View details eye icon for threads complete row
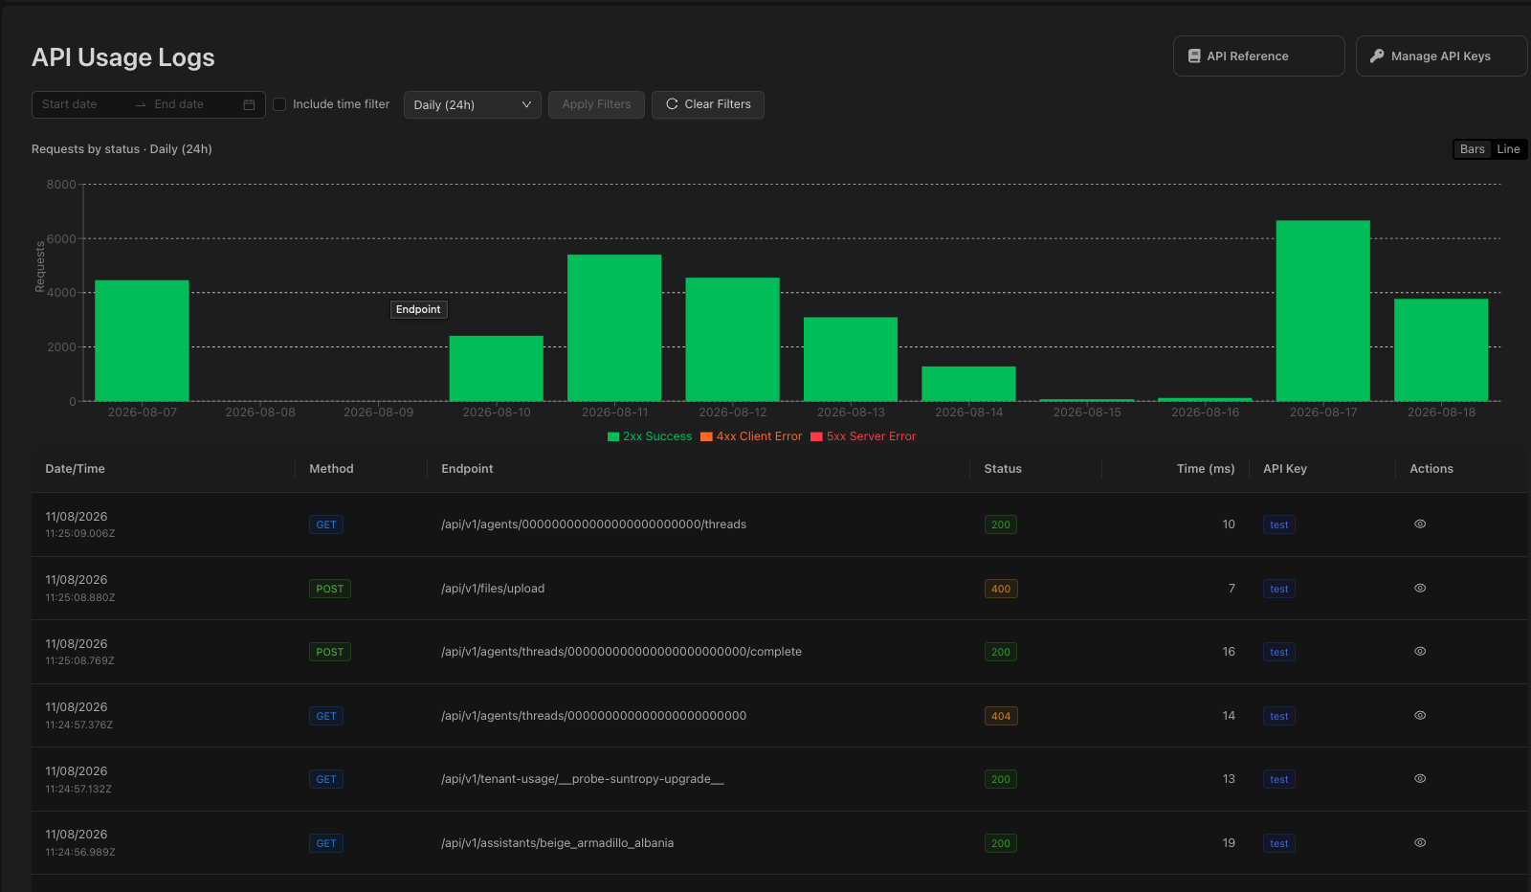The height and width of the screenshot is (892, 1531). [1420, 652]
